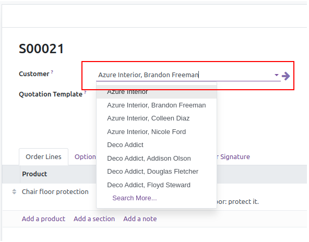Image resolution: width=309 pixels, height=242 pixels.
Task: Select Deco Addict, Addison Olson
Action: coord(157,159)
